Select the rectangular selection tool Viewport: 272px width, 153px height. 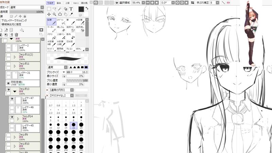click(49, 9)
